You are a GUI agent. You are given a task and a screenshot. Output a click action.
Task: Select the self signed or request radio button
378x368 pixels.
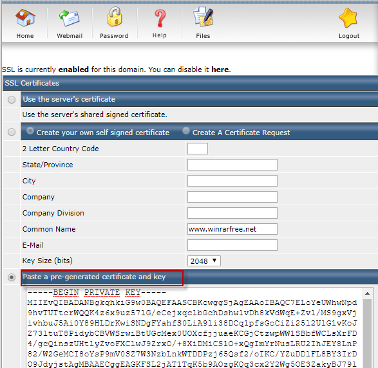pyautogui.click(x=12, y=132)
